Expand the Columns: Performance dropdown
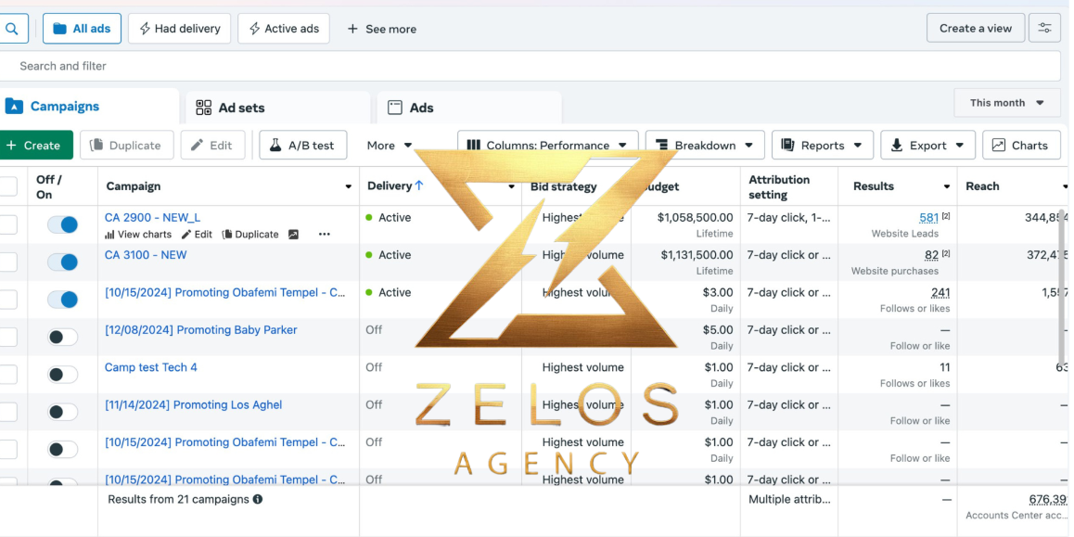 (547, 146)
